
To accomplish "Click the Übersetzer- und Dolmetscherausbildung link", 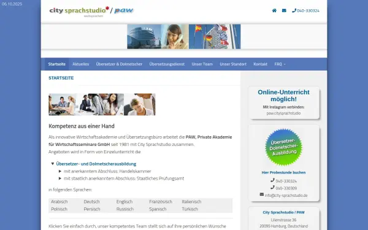I will pyautogui.click(x=96, y=164).
